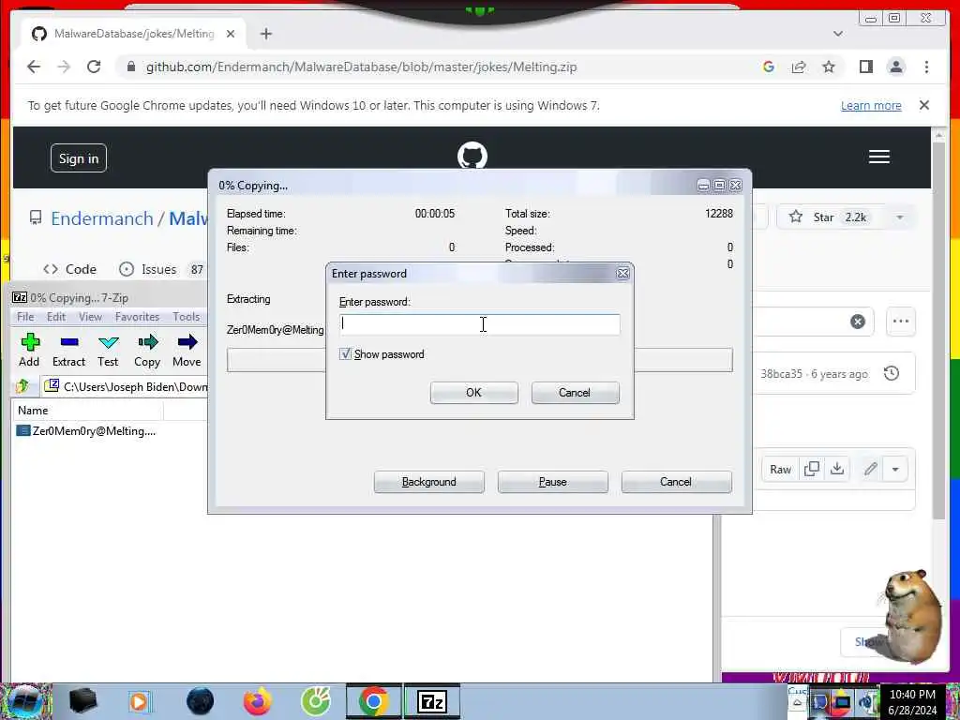Open edit options dropdown arrow
Image resolution: width=960 pixels, height=720 pixels.
[895, 469]
